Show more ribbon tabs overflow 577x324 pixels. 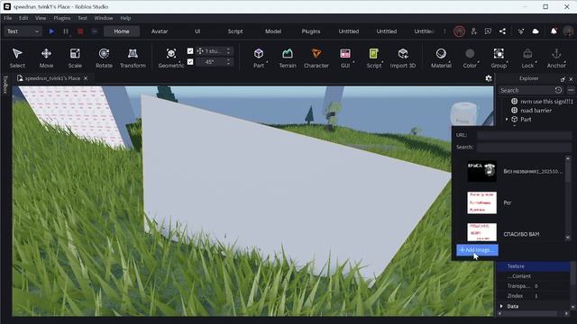444,31
